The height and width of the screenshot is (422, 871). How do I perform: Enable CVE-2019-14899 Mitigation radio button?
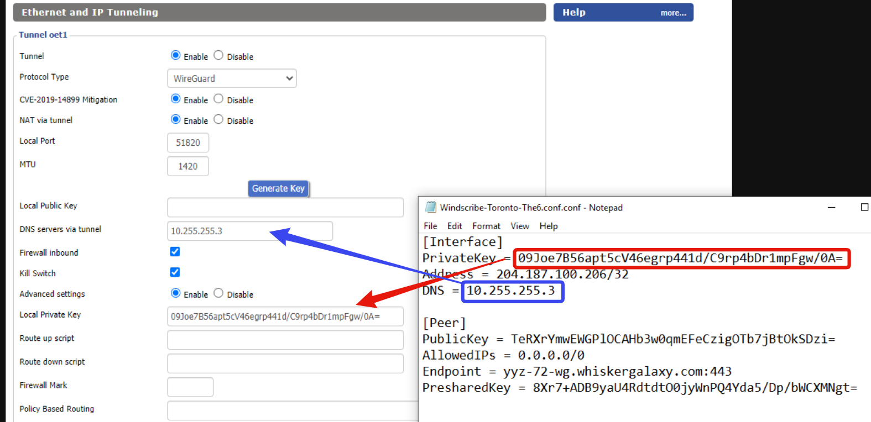[x=176, y=99]
